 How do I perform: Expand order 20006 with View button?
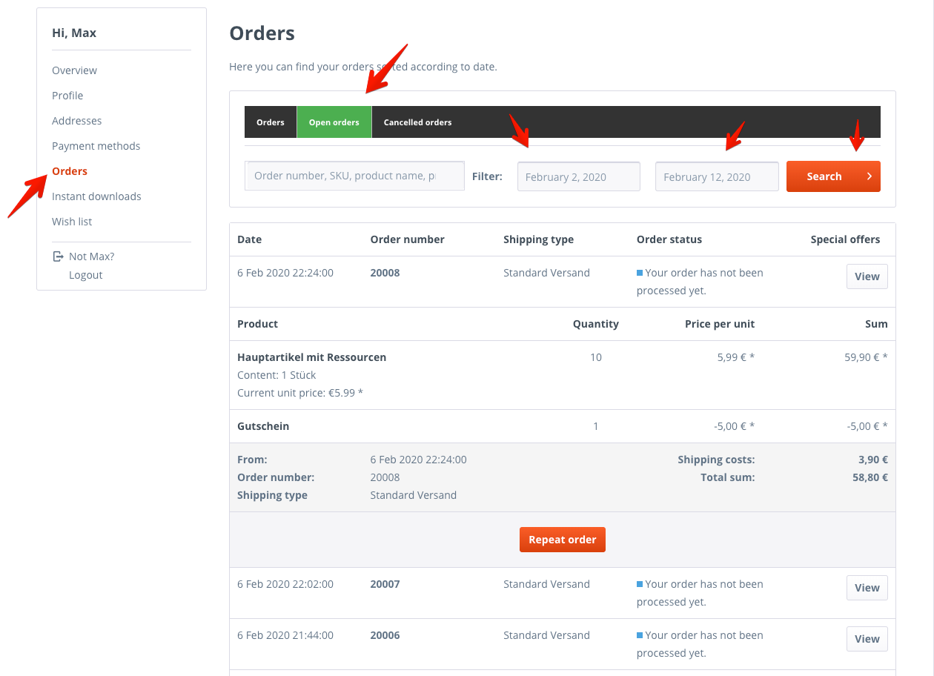(x=867, y=639)
